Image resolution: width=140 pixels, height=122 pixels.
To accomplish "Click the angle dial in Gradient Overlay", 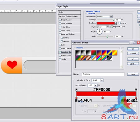I will [x=100, y=32].
